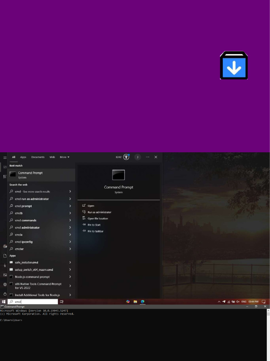Choose Run as administrator option
Viewport: 270px width, 361px height.
(99, 212)
